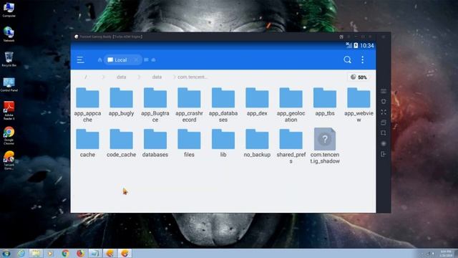The image size is (458, 258).
Task: Open the app_crashrecord folder
Action: click(x=189, y=105)
